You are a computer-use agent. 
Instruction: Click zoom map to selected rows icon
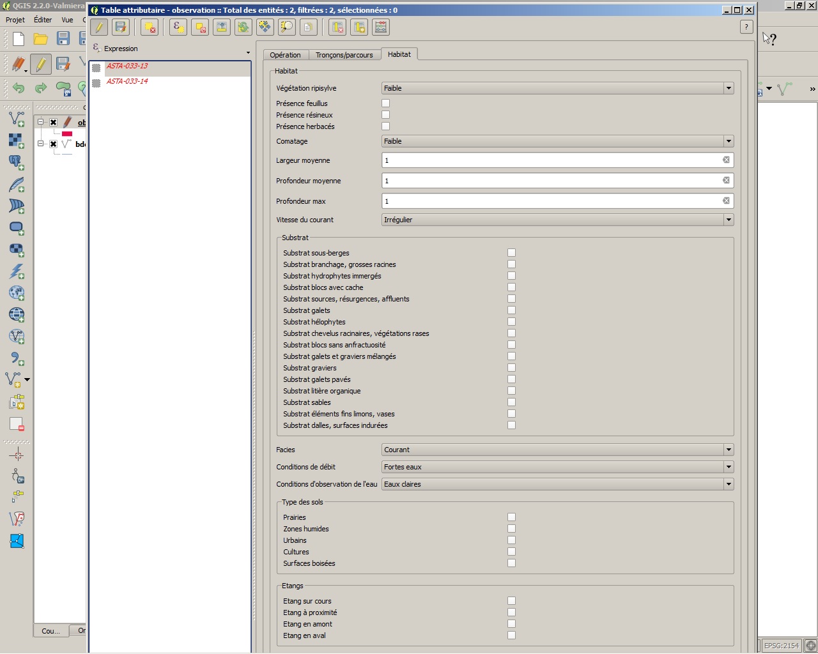coord(287,27)
